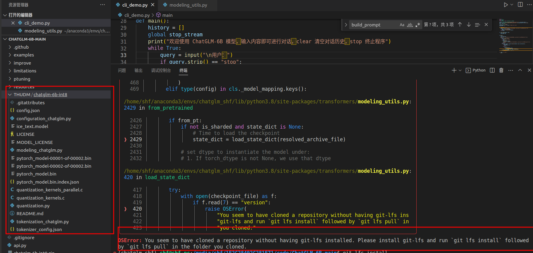Run the Python file with play icon
This screenshot has height=253, width=533.
[x=506, y=5]
